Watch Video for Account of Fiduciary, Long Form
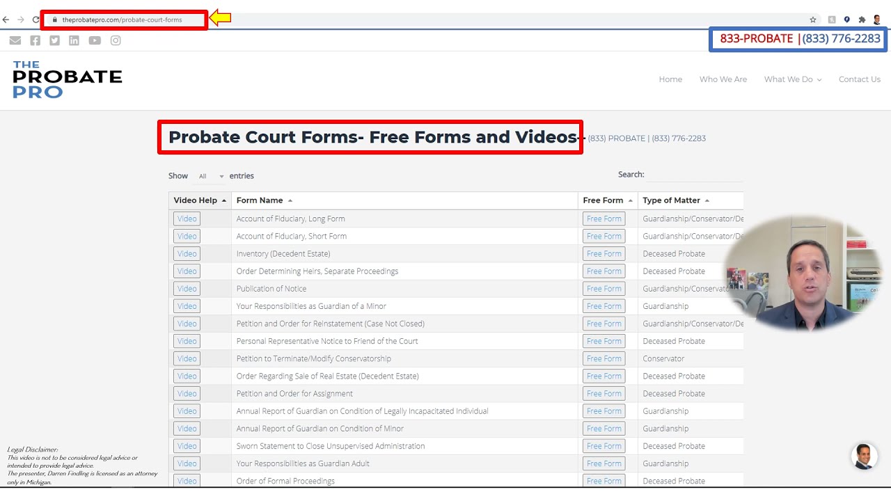 187,218
